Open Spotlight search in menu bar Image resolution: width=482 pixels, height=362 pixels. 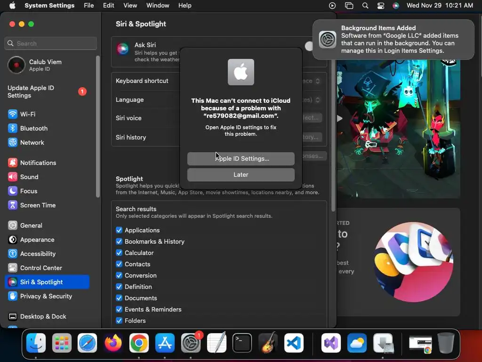[365, 6]
